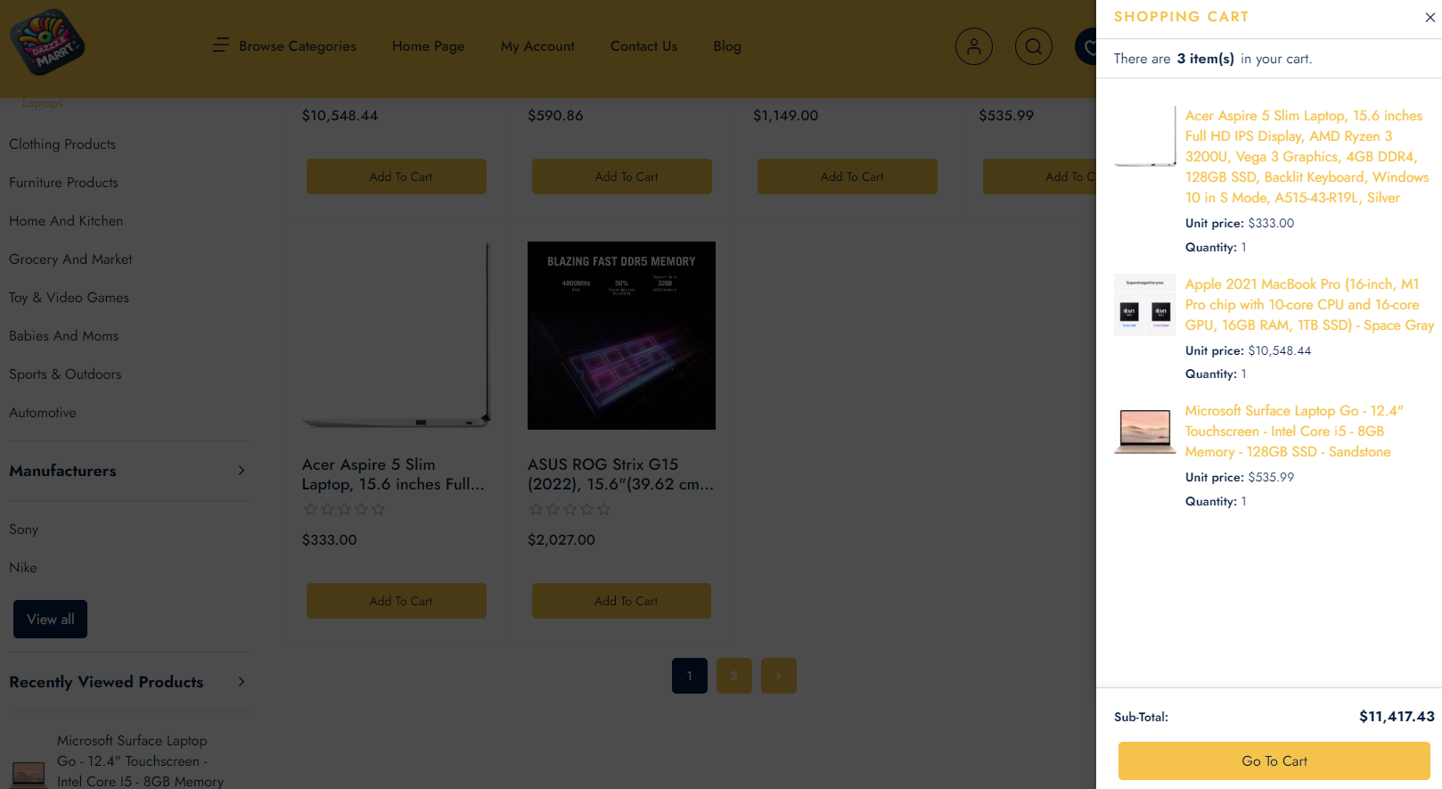Open the search icon in header
Viewport: 1442px width, 789px height.
pyautogui.click(x=1034, y=46)
